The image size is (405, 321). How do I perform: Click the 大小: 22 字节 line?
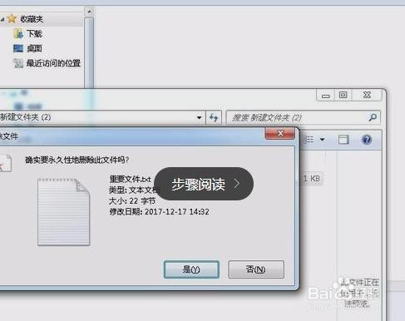132,200
